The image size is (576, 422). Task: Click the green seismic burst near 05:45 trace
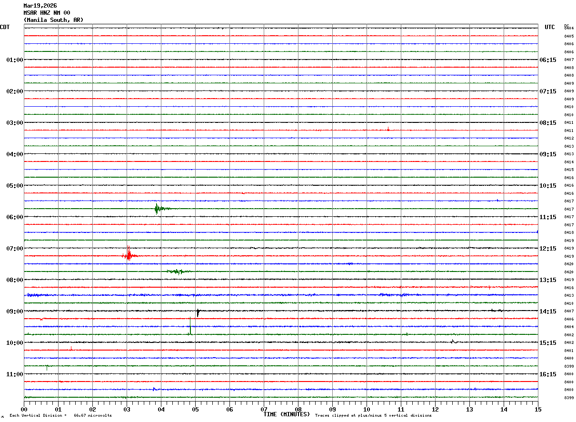click(157, 209)
